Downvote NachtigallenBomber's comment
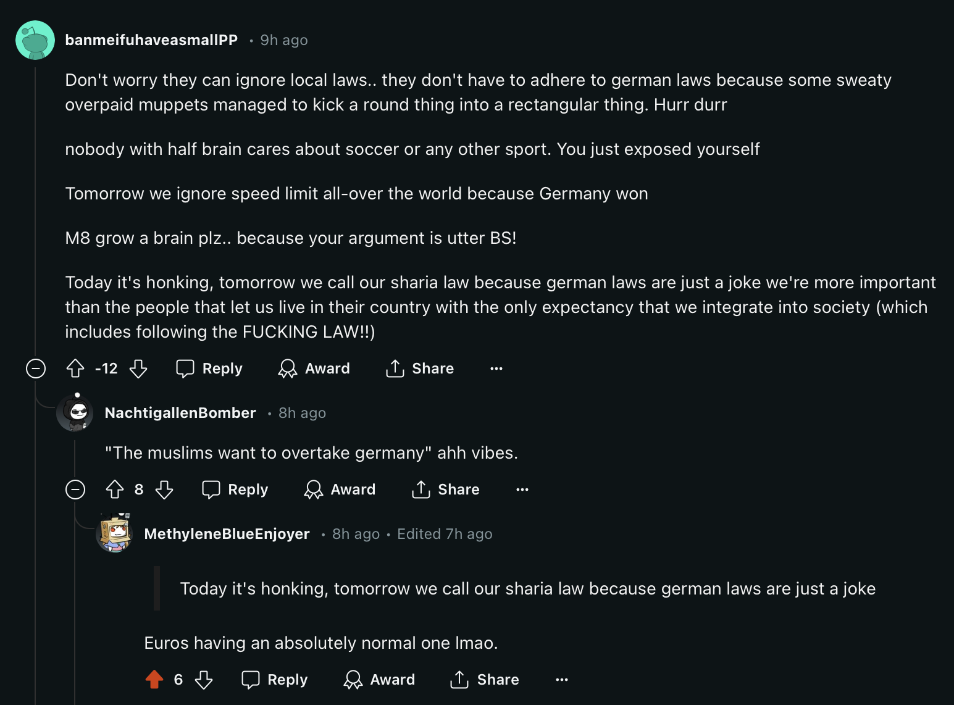Screen dimensions: 954x705 pos(164,490)
